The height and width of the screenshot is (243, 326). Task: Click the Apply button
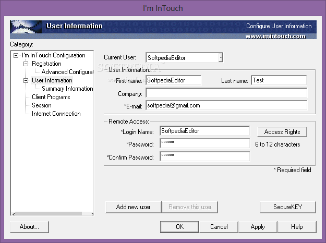point(258,227)
